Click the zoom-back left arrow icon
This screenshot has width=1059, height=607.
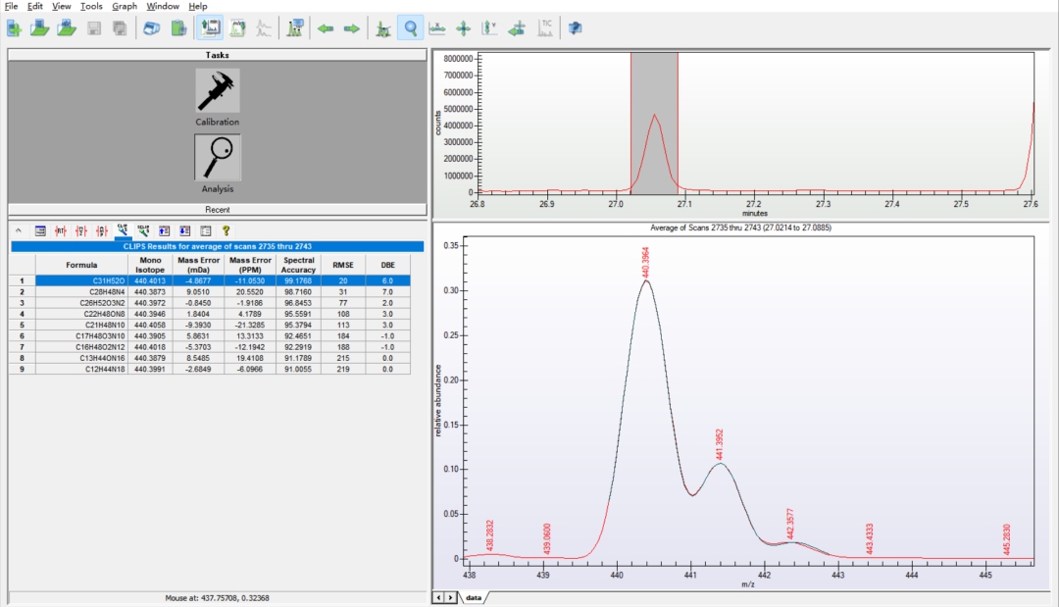tap(517, 28)
